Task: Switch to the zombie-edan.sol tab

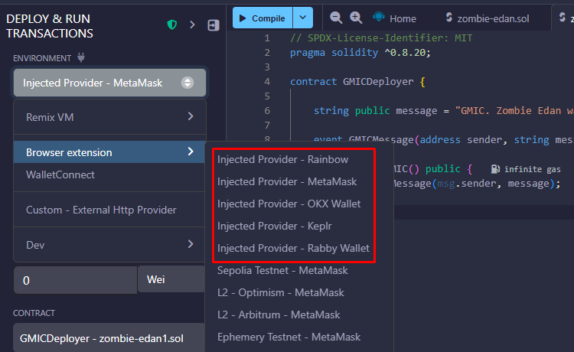Action: [x=488, y=18]
